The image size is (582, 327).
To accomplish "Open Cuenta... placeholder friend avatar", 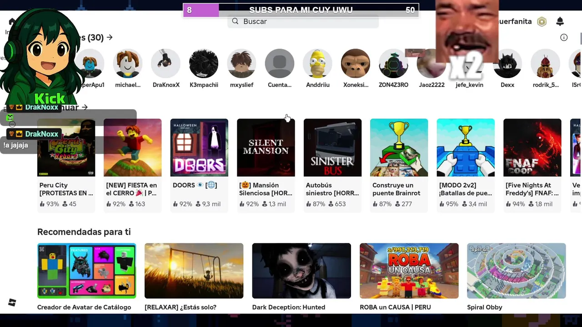I will coord(280,64).
